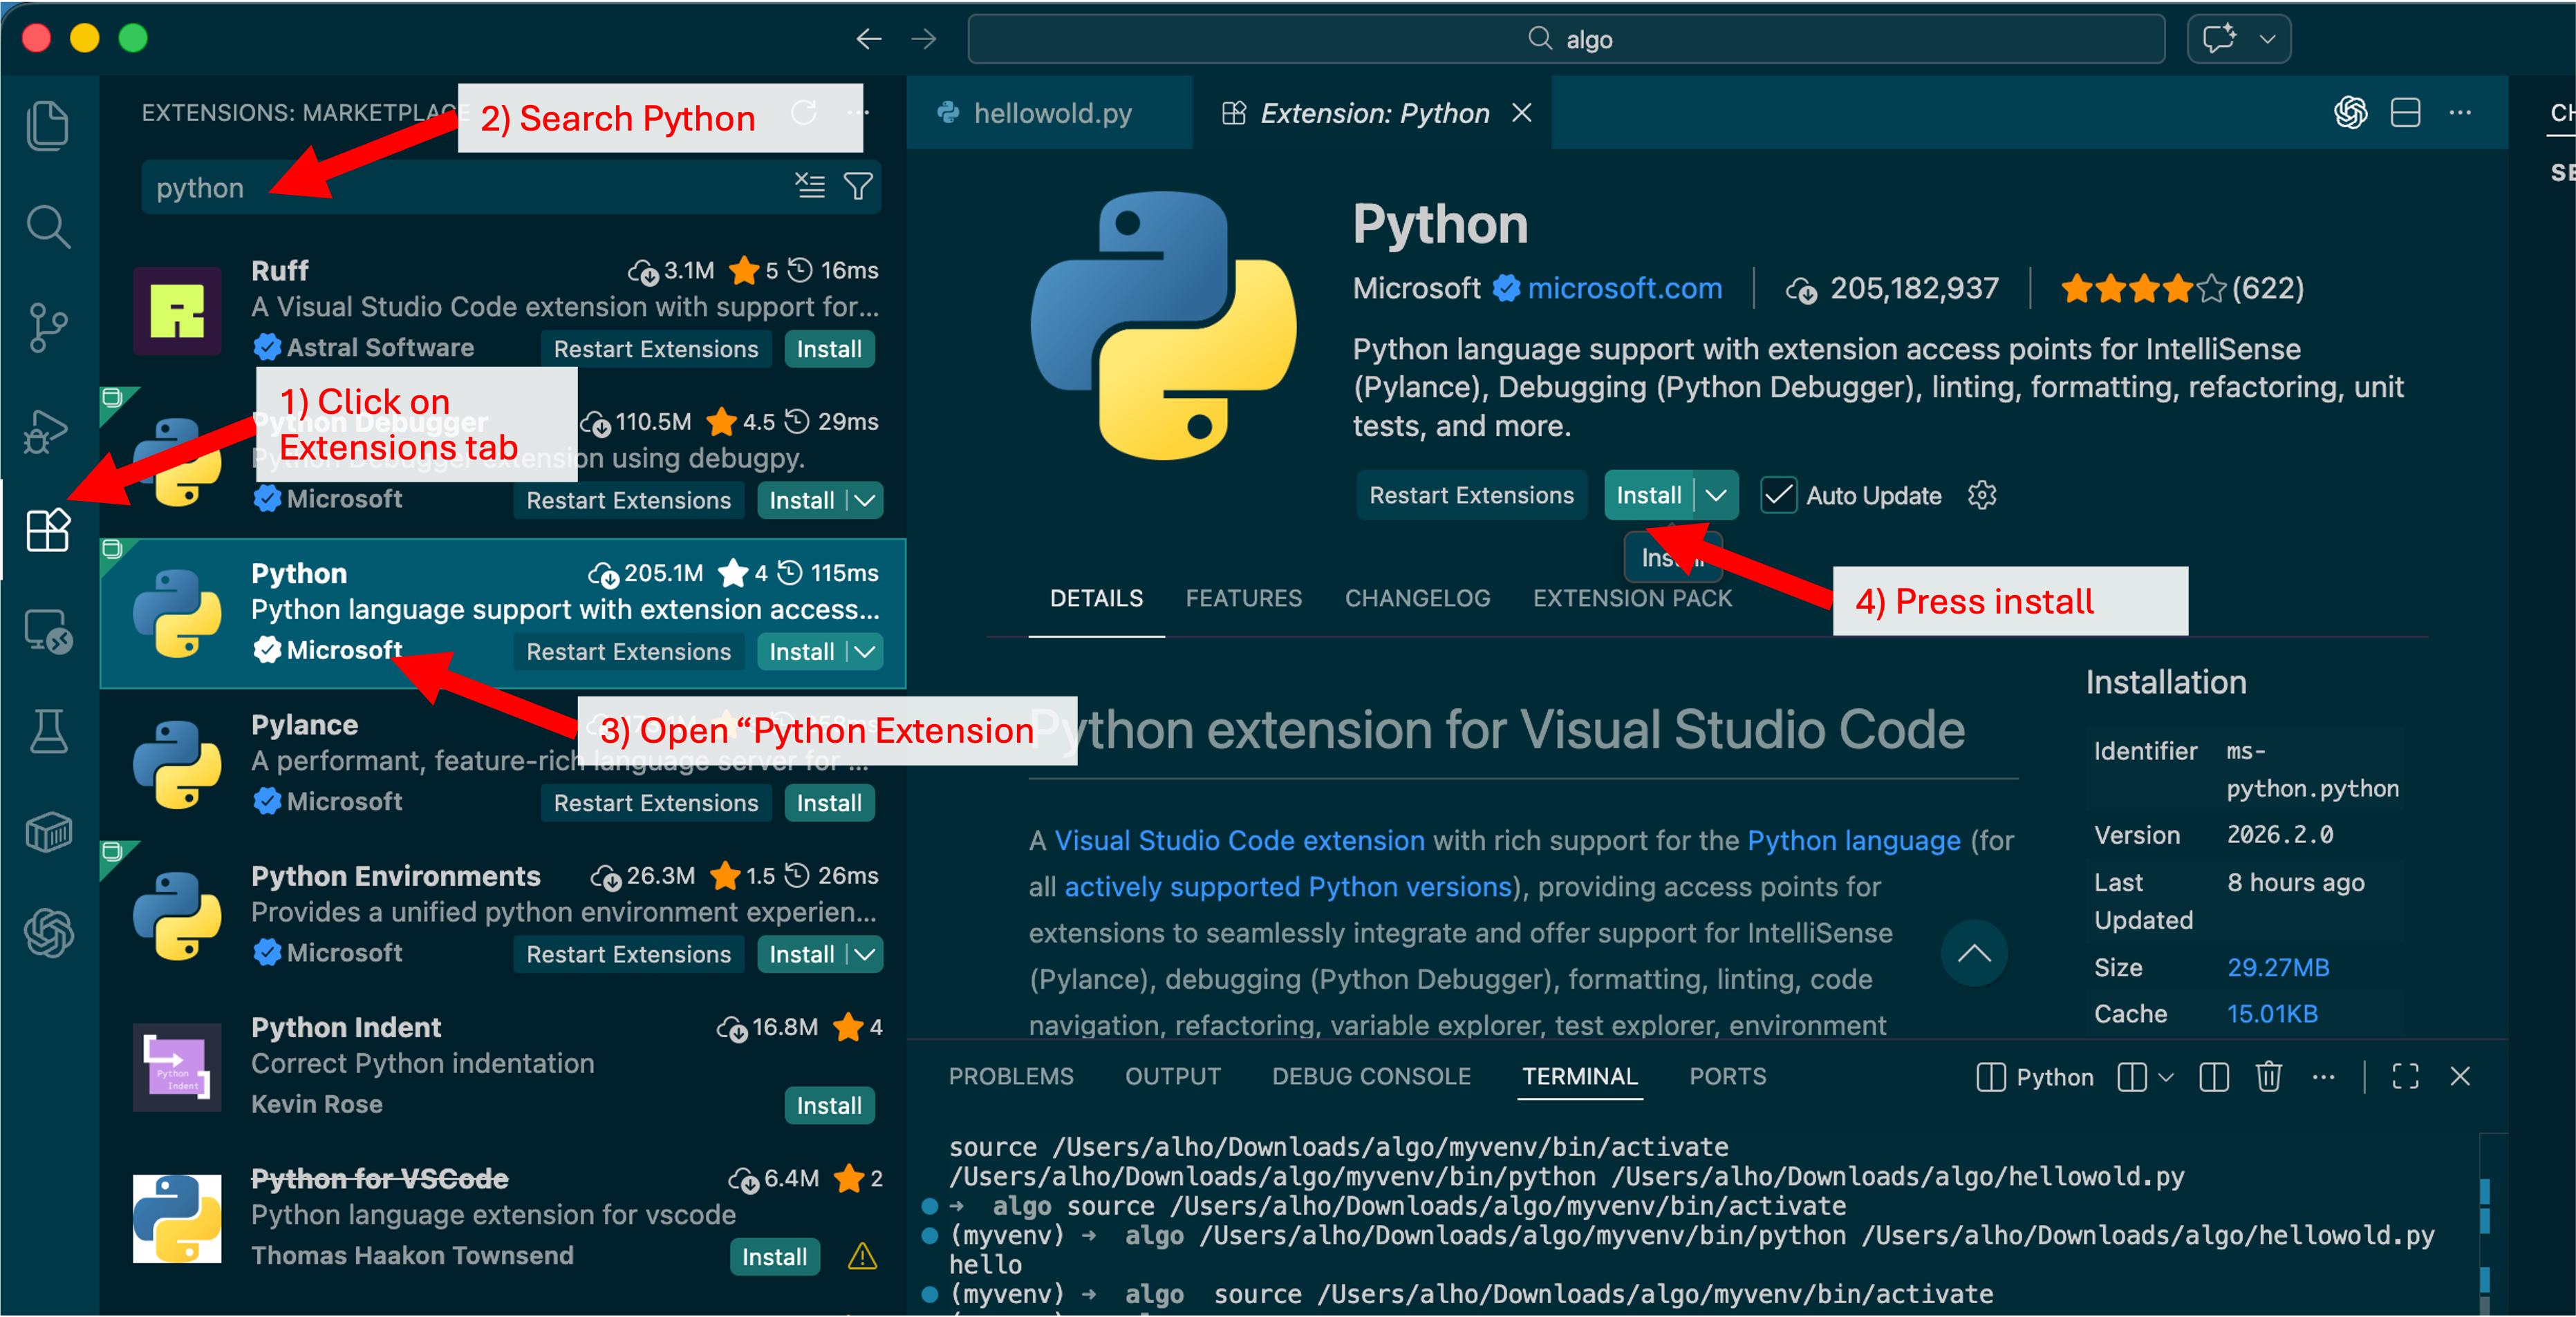Open the terminal profile chevron next to Python
Viewport: 2576px width, 1317px height.
2165,1077
